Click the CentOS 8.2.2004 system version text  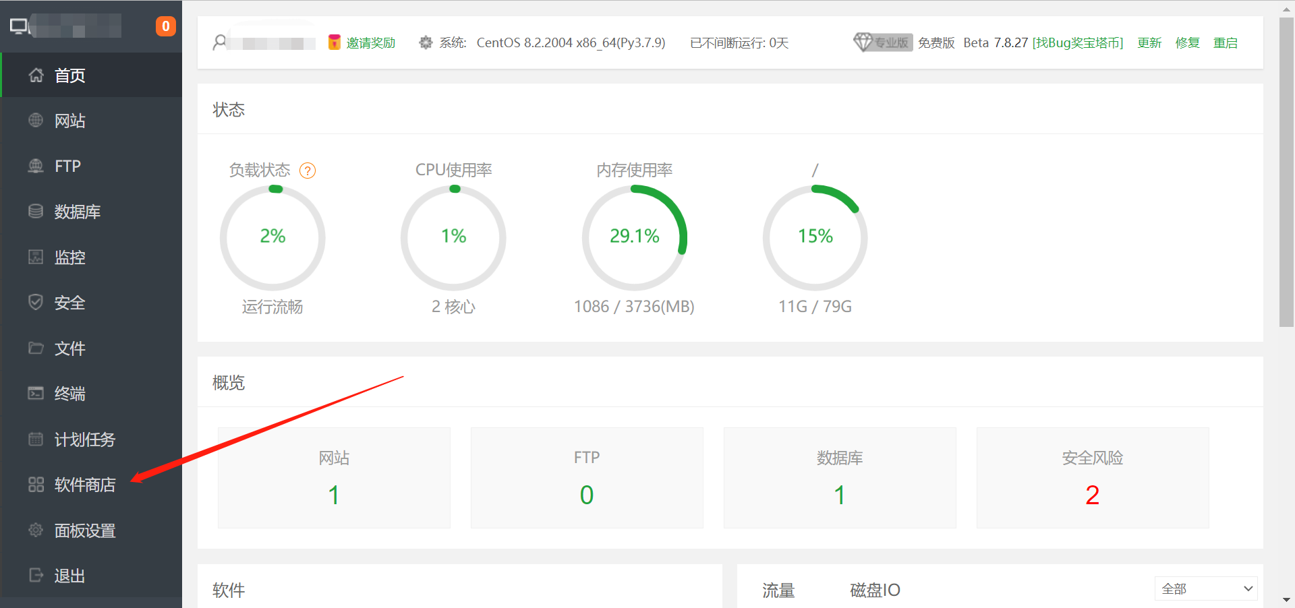(x=571, y=42)
